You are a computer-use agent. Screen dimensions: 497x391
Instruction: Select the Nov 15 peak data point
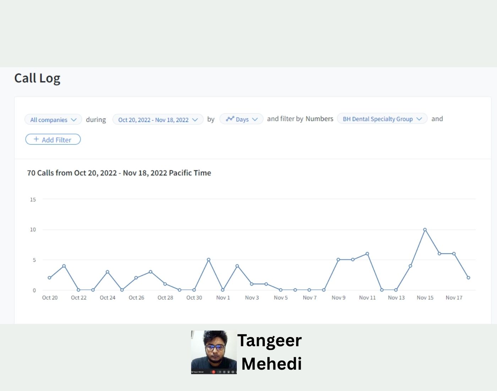click(425, 230)
